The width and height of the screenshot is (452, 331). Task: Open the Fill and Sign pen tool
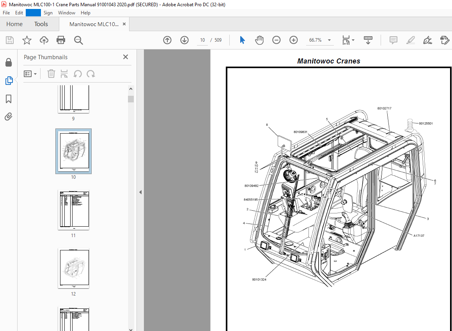pos(427,40)
